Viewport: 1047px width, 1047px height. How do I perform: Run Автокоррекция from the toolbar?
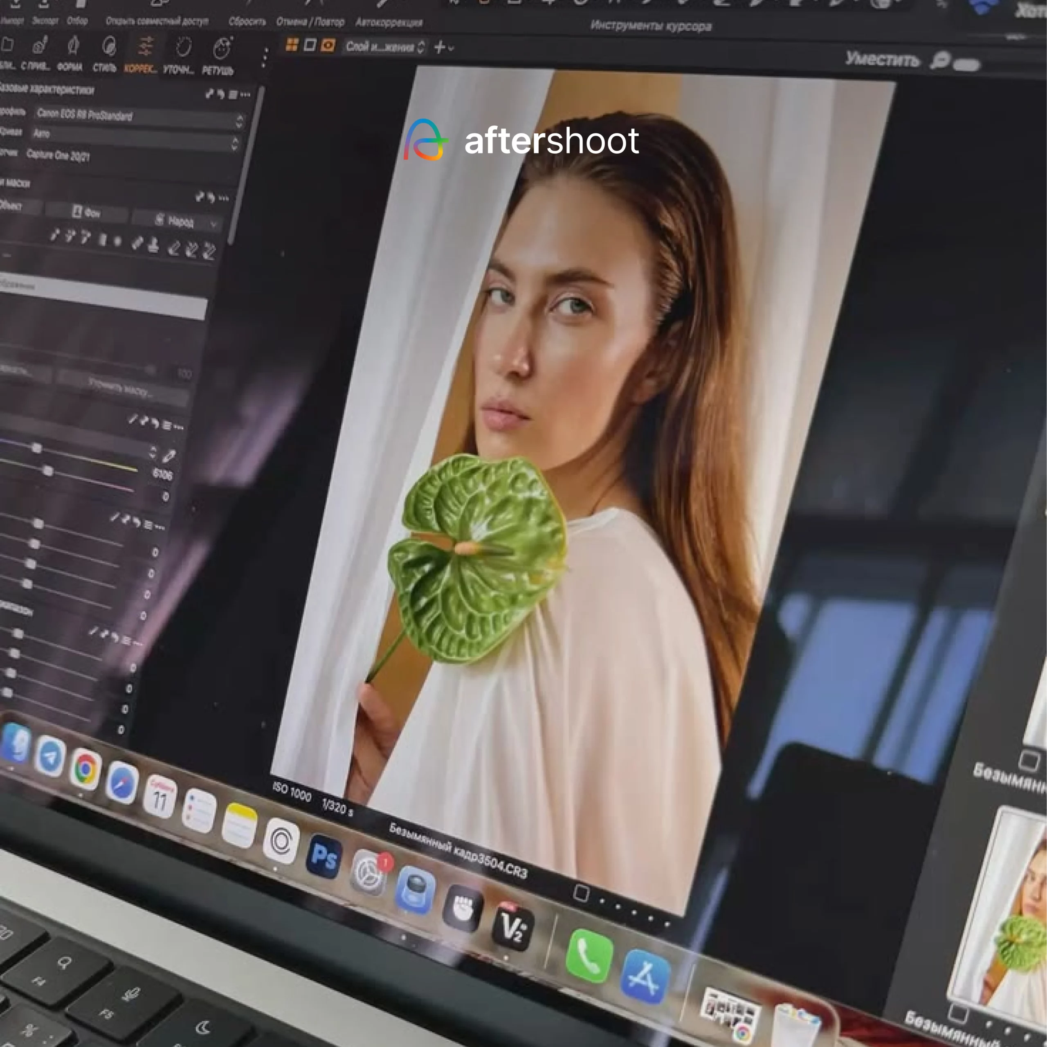(389, 23)
